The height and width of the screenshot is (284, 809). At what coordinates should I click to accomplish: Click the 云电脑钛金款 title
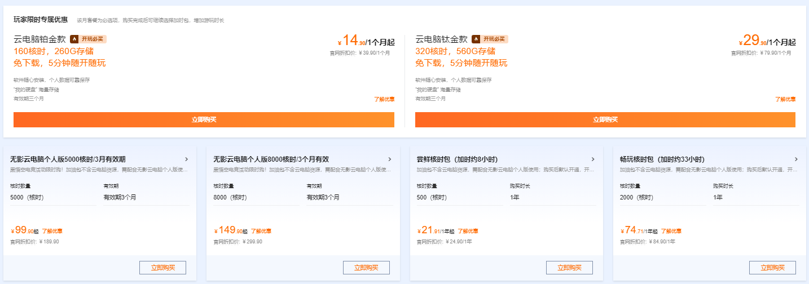coord(442,39)
